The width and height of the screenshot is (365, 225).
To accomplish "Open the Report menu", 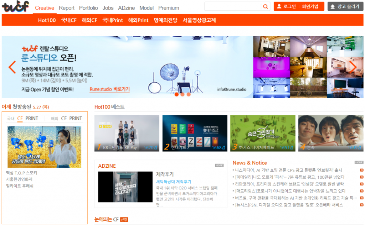I will (x=67, y=8).
